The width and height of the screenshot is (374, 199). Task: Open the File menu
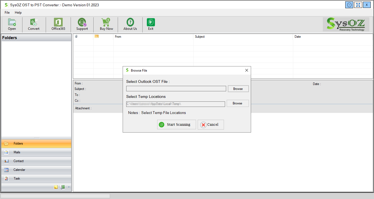pyautogui.click(x=7, y=13)
